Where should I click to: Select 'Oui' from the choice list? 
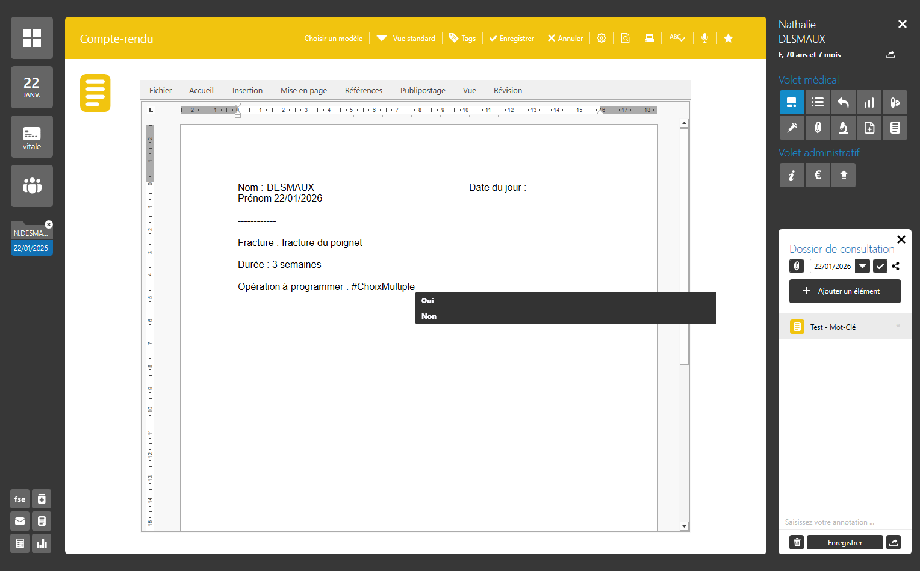pos(427,300)
